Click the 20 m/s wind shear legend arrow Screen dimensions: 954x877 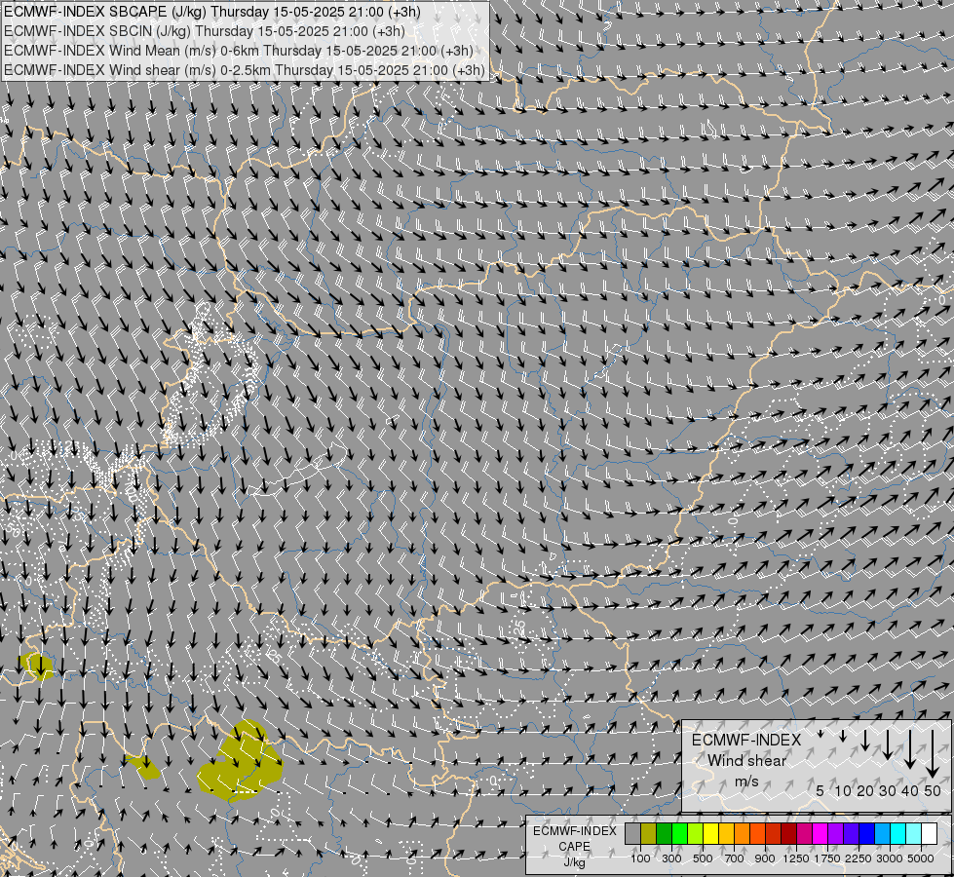point(865,740)
